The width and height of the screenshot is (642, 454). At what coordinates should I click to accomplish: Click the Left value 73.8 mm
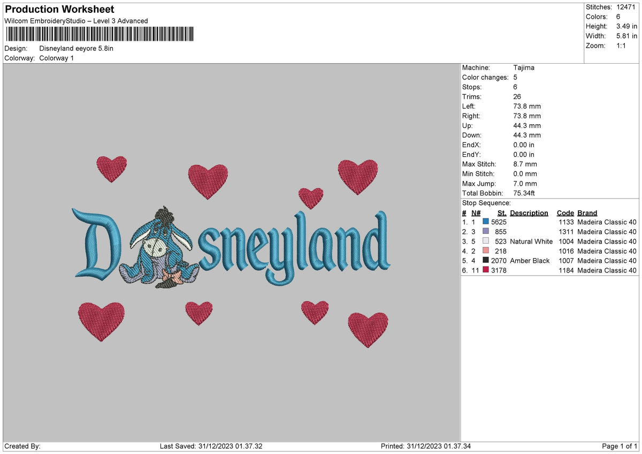(x=527, y=106)
